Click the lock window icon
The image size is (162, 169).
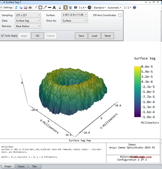(60, 8)
